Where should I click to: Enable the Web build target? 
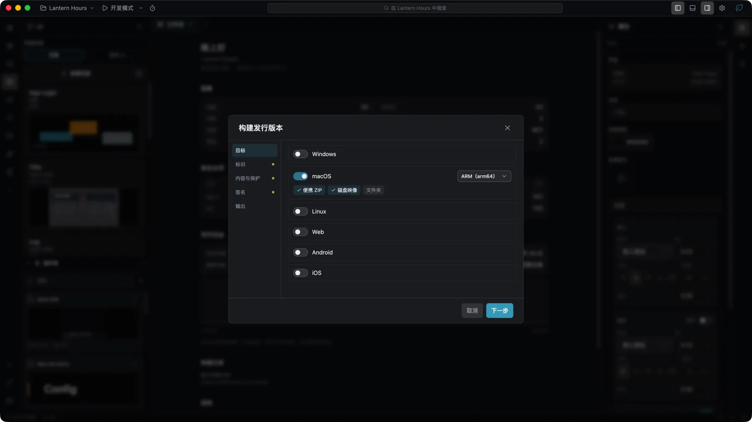pyautogui.click(x=300, y=232)
